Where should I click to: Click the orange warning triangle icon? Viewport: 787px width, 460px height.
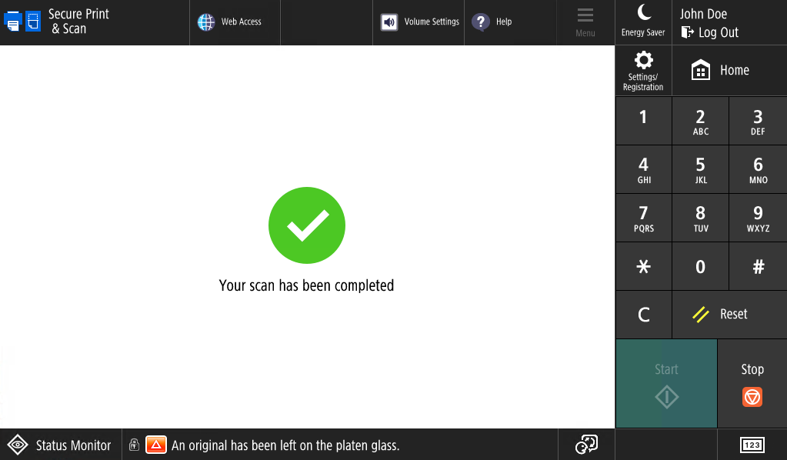pyautogui.click(x=156, y=445)
